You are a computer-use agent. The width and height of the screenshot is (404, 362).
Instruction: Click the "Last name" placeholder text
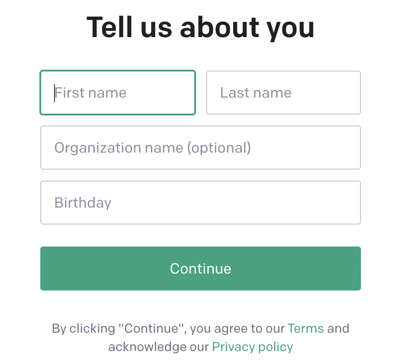click(256, 93)
